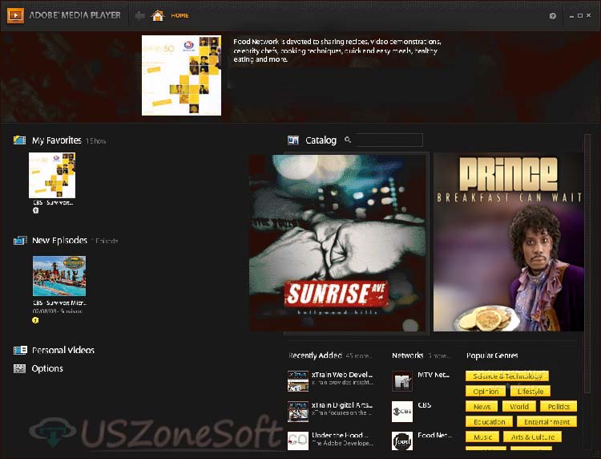Select the Arts & Culture genre
The image size is (601, 459).
click(x=533, y=437)
